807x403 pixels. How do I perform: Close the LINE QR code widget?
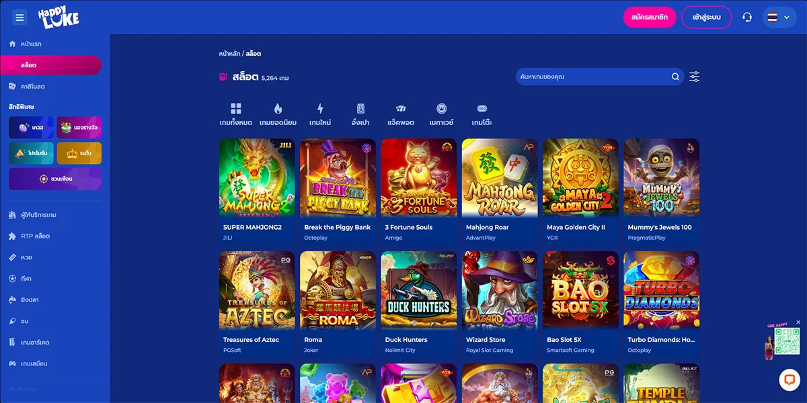798,322
